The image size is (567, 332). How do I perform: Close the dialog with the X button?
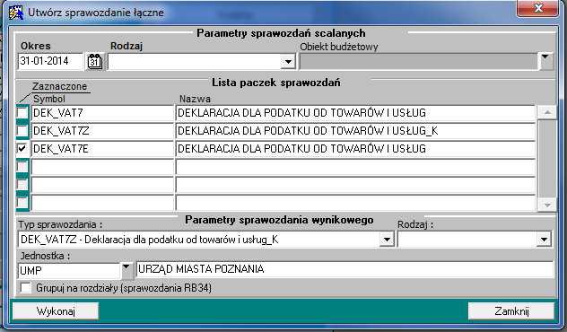pyautogui.click(x=537, y=9)
